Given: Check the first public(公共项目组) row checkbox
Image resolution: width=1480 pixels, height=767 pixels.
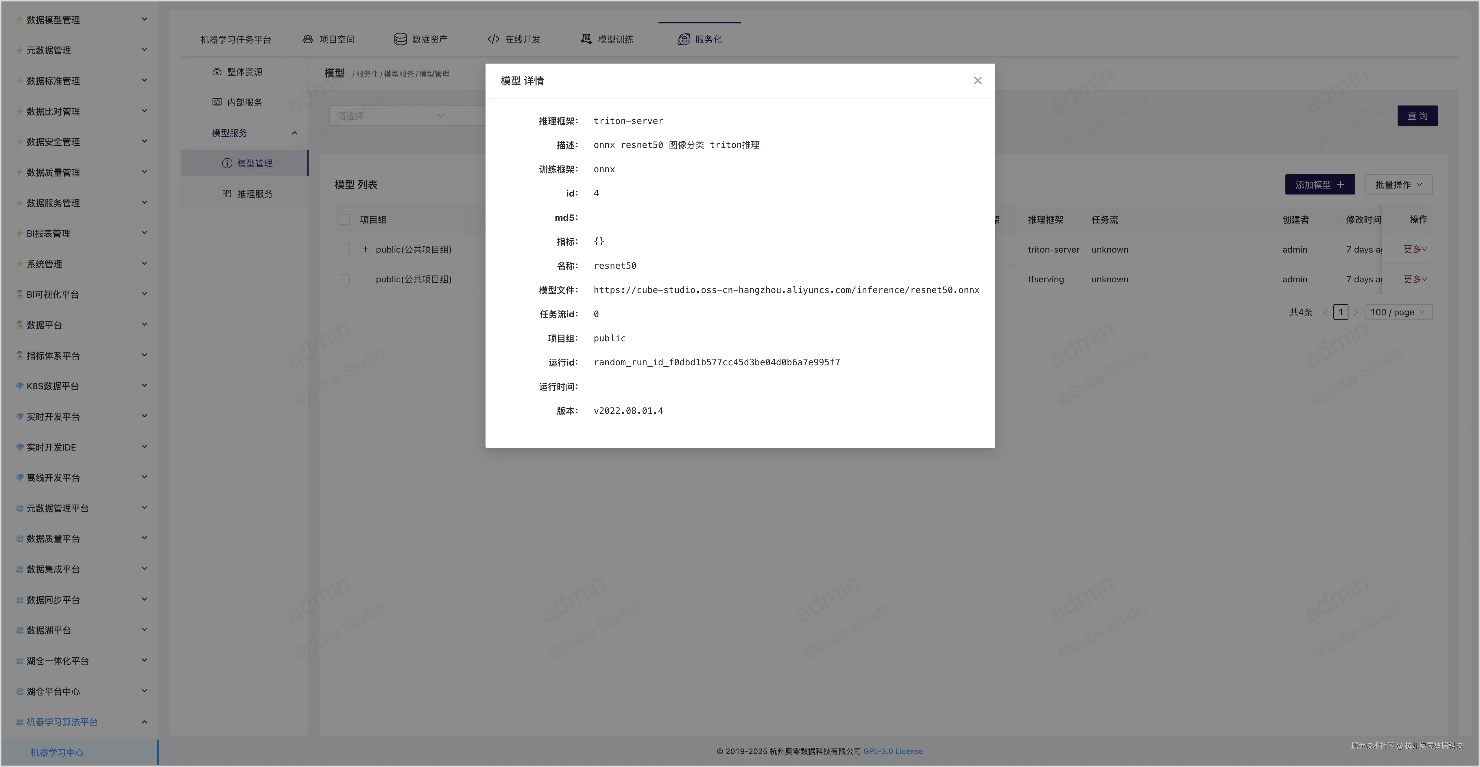Looking at the screenshot, I should pos(345,249).
